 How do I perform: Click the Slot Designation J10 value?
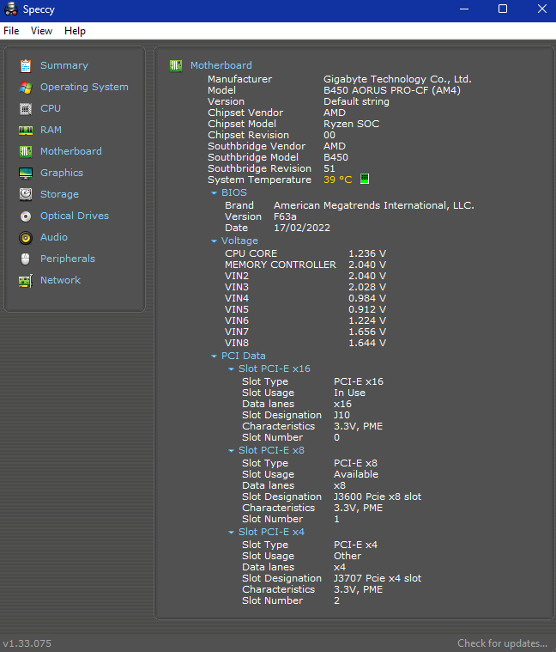[341, 416]
